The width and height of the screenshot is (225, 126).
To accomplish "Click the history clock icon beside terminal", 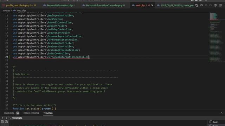I will click(6, 122).
